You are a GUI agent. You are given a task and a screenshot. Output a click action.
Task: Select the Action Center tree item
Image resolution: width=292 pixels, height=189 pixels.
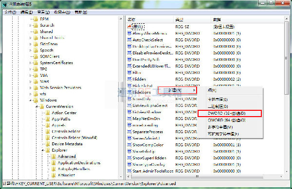pos(64,113)
